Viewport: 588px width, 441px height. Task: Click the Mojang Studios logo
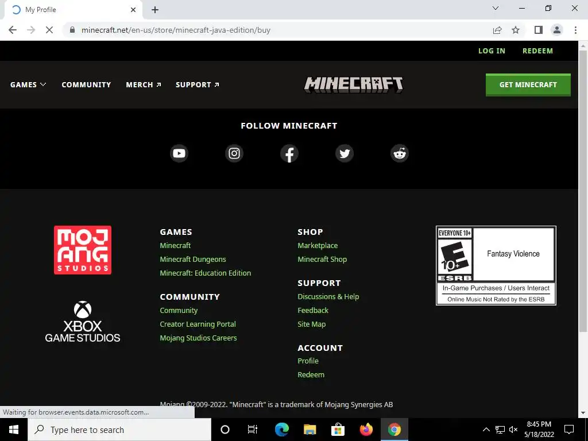83,250
